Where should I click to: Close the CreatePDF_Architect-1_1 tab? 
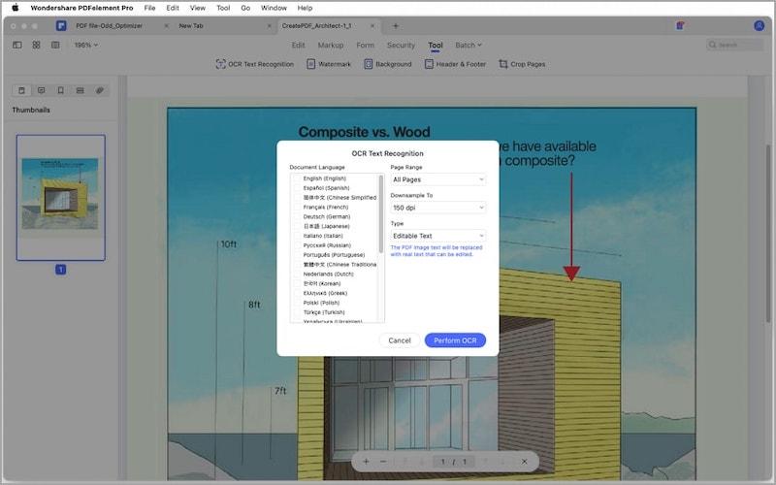point(372,26)
